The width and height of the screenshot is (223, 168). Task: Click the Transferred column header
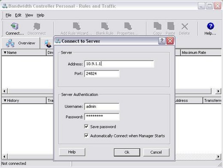pos(212,101)
